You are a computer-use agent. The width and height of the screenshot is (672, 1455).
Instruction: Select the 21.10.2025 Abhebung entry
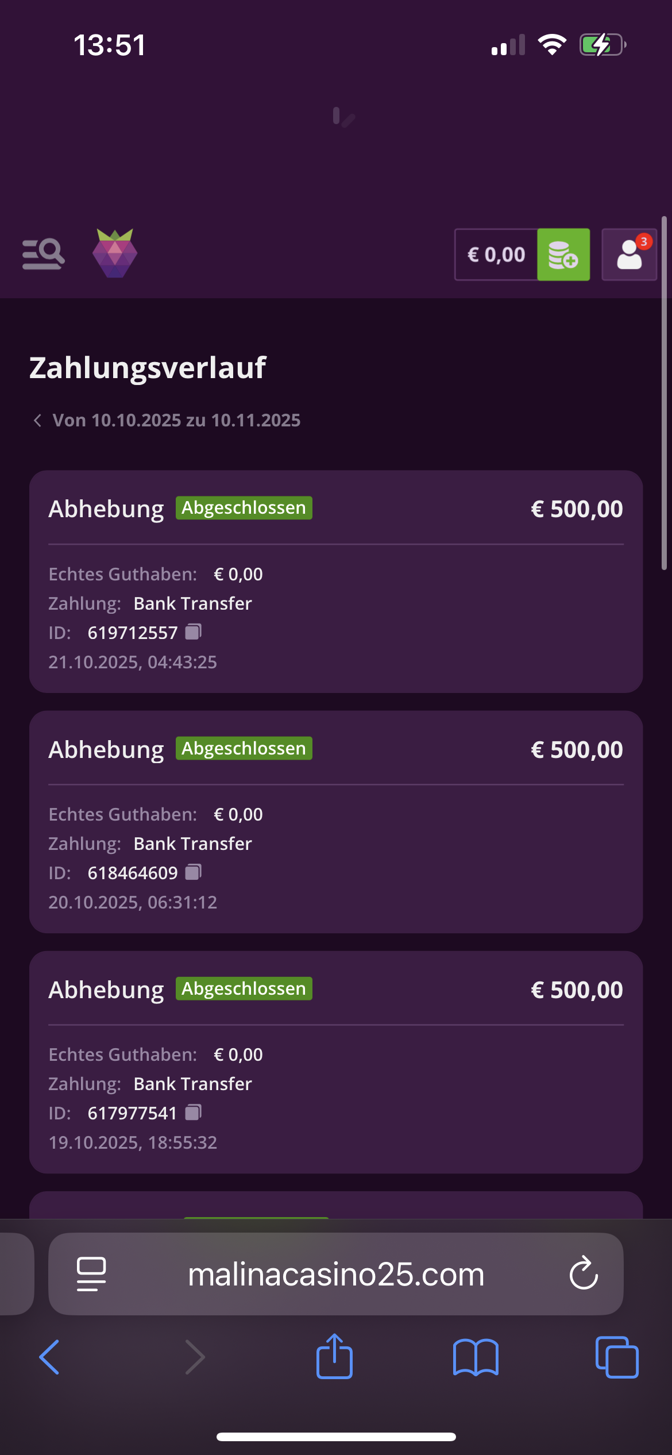pyautogui.click(x=336, y=581)
